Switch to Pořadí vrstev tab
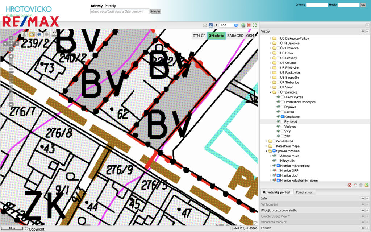The image size is (371, 232). click(305, 192)
